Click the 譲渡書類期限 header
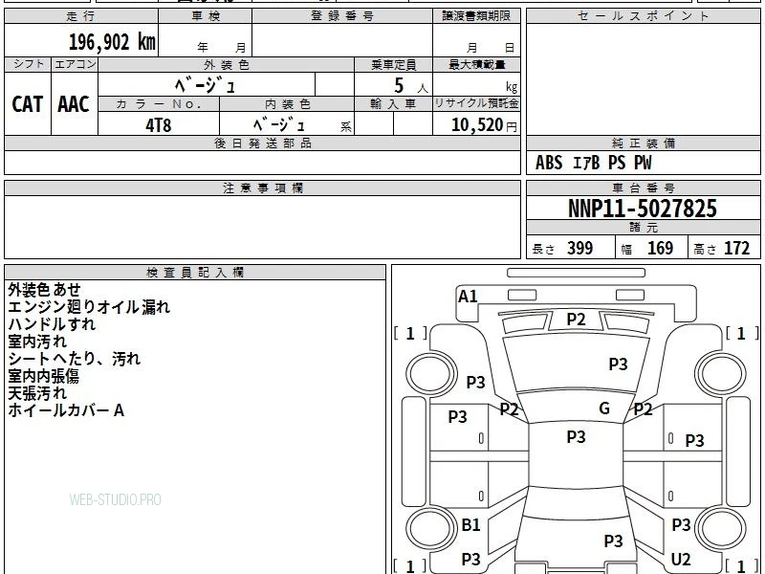Screen dimensions: 765x574 pos(476,16)
